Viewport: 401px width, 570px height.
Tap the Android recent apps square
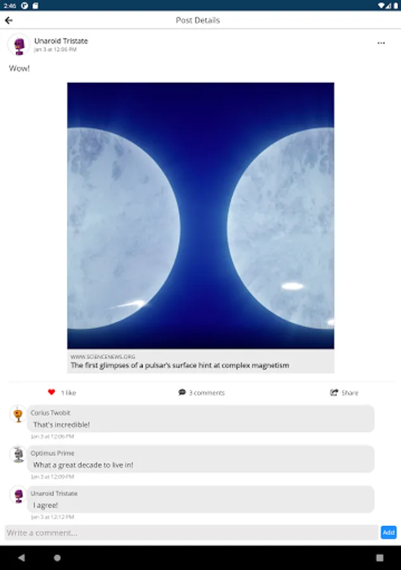pyautogui.click(x=379, y=557)
